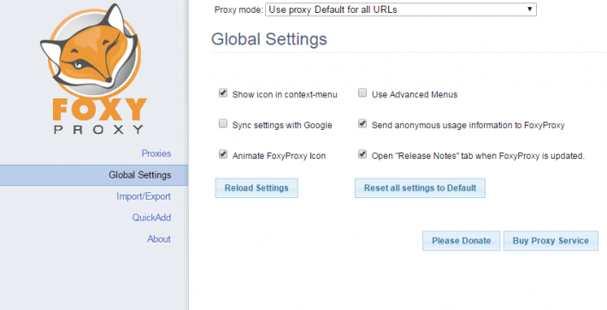Open the QuickAdd page

click(151, 218)
